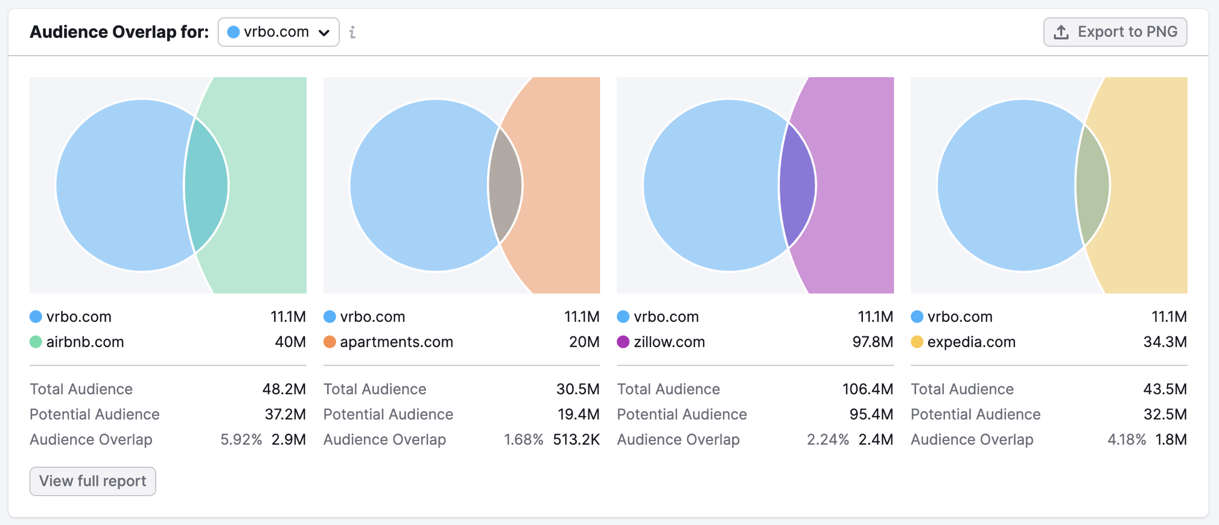This screenshot has width=1219, height=525.
Task: Click the orange apartments.com legend dot
Action: coord(329,342)
